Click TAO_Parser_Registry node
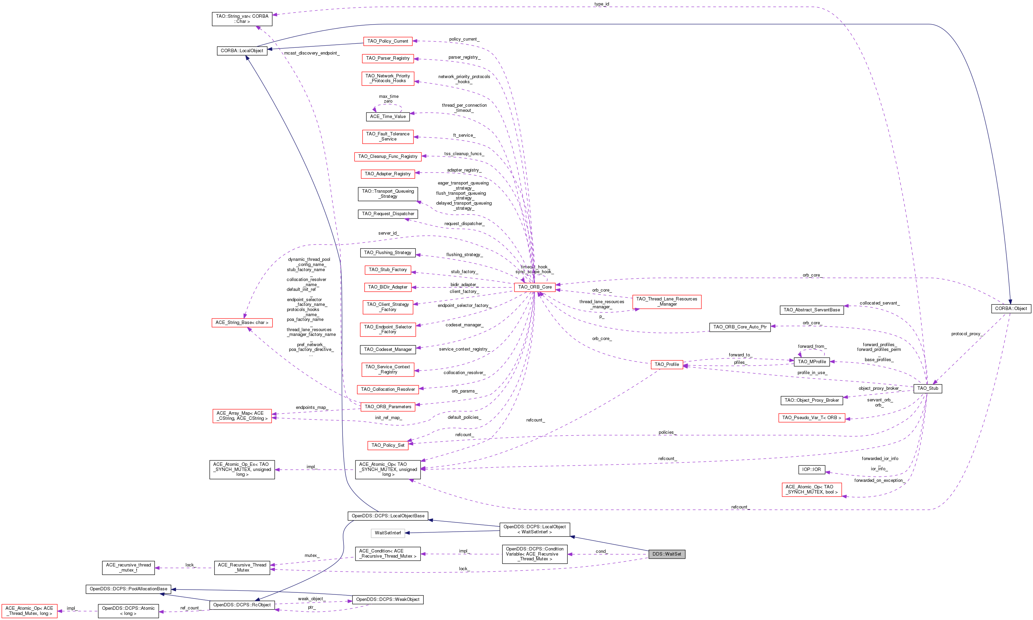 (388, 58)
